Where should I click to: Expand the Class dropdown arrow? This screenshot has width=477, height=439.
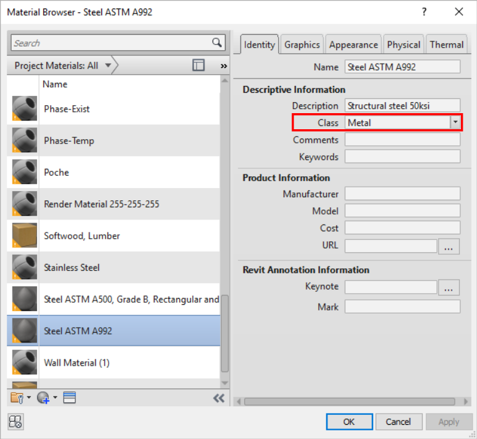click(x=455, y=122)
